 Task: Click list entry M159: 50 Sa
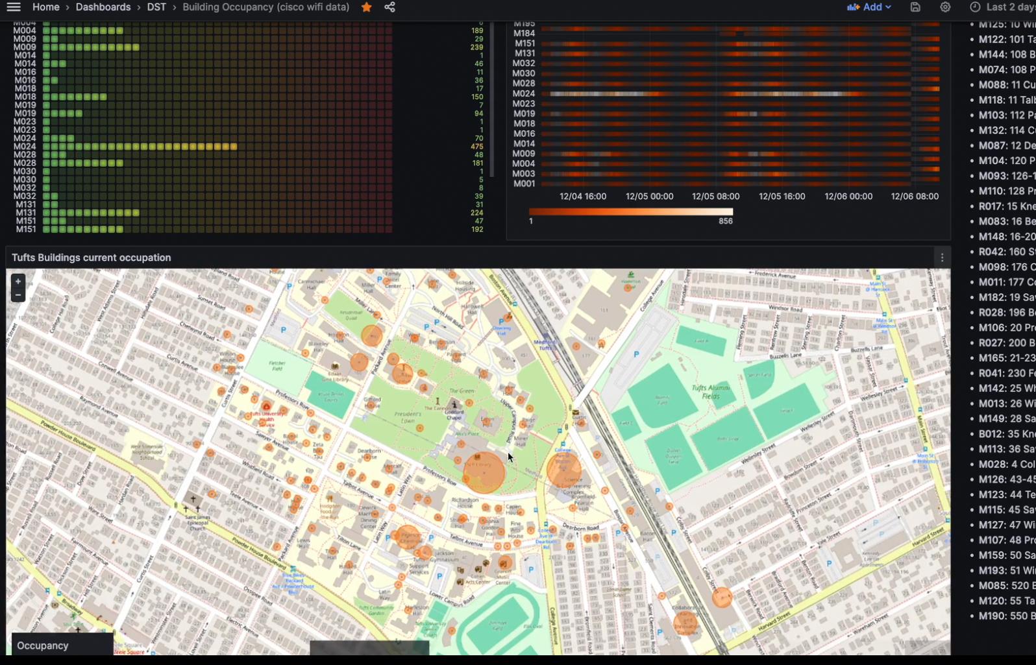click(1007, 555)
